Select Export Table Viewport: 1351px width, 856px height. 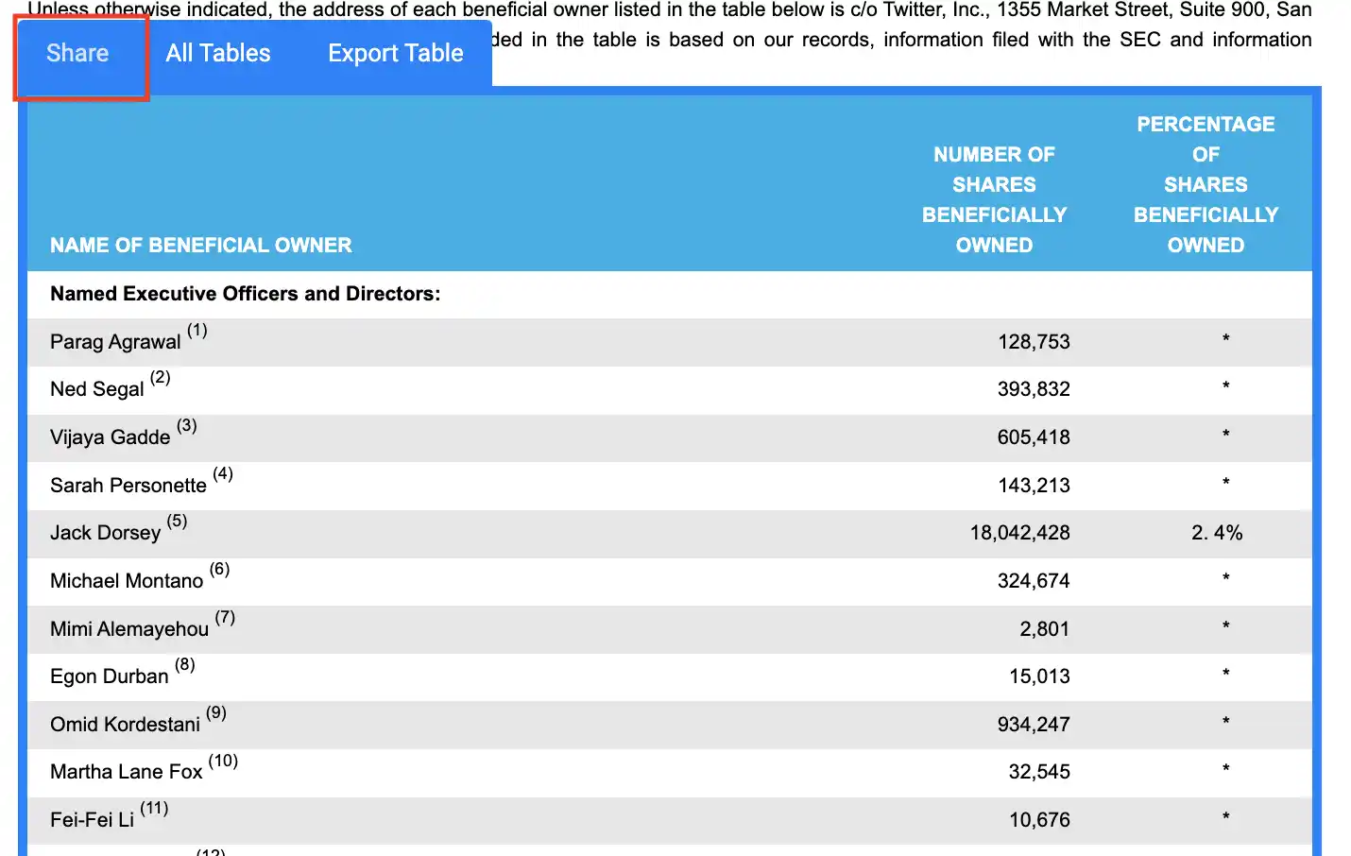coord(396,54)
